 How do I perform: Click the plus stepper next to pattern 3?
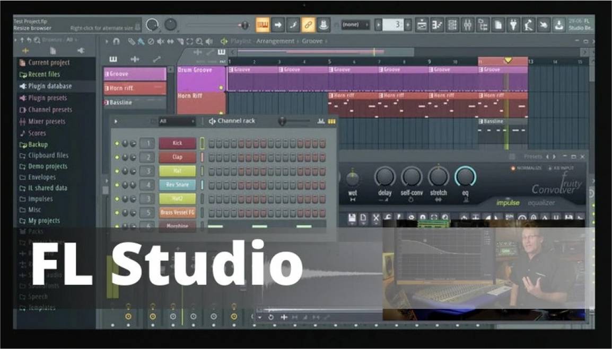tap(408, 25)
